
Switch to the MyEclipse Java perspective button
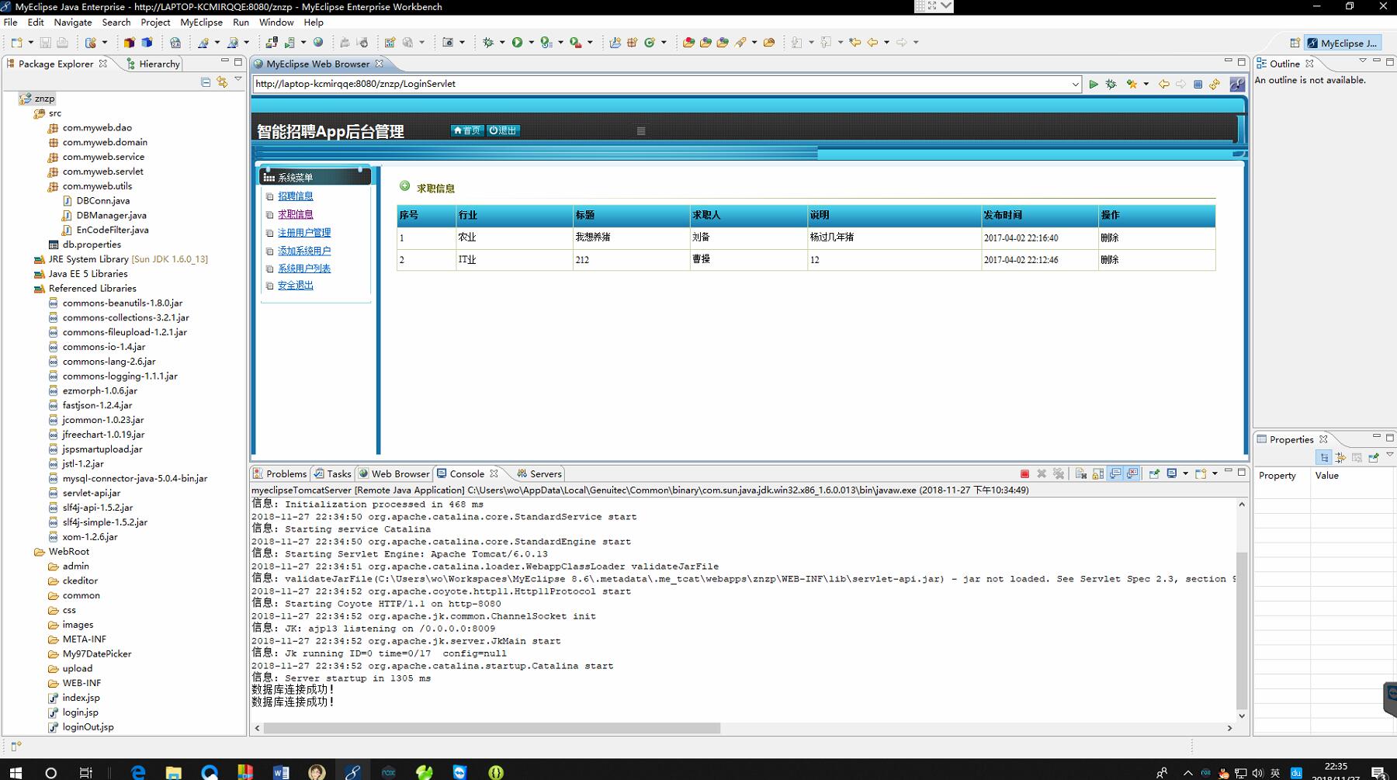(1342, 43)
